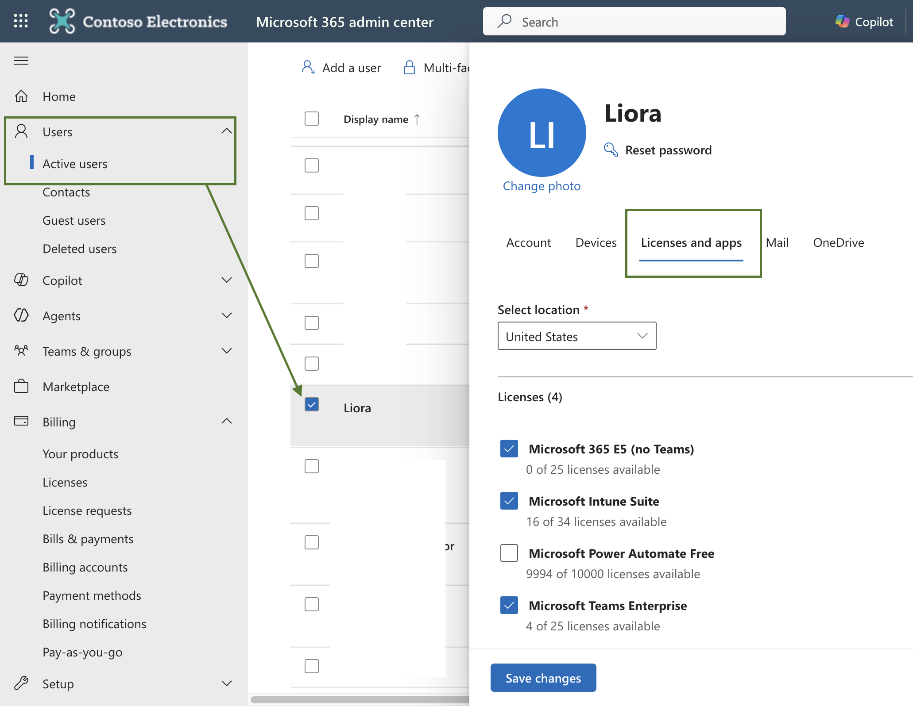Collapse the Billing section chevron

(x=227, y=421)
